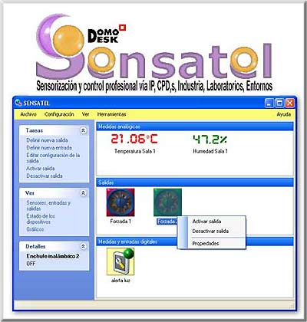The image size is (307, 322).
Task: Choose Activar salida in context menu
Action: (206, 222)
